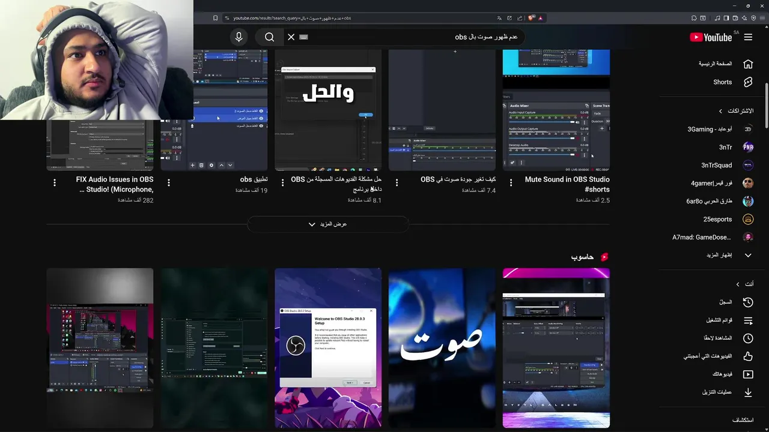Open Brave Shields lion icon
This screenshot has height=432, width=769.
(x=531, y=18)
